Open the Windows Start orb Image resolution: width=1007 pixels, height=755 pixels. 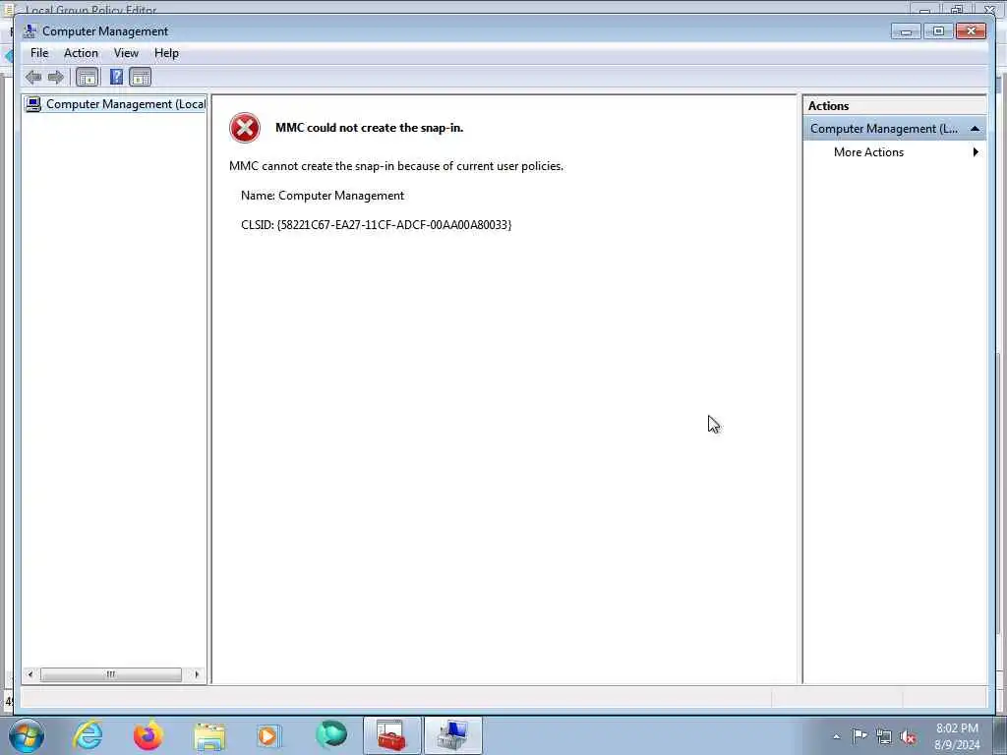click(x=27, y=735)
